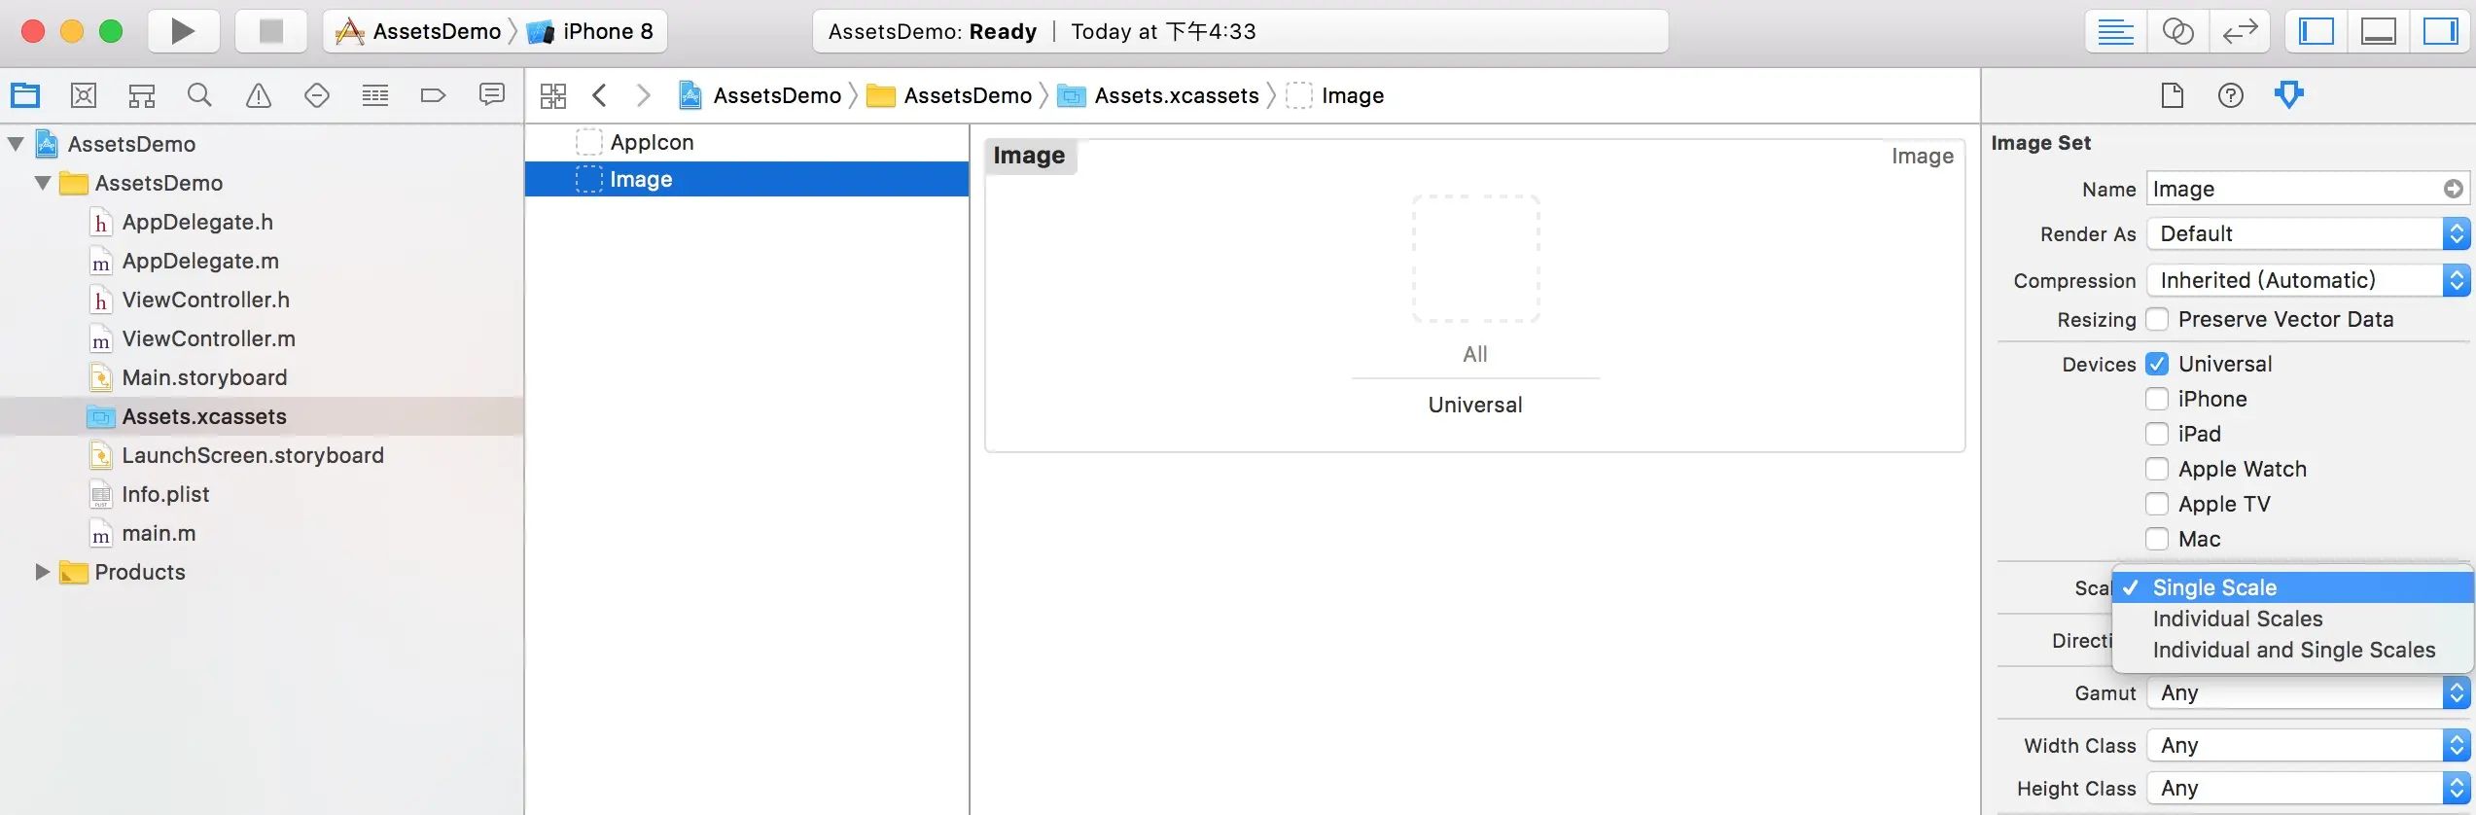Click the empty All image slot
The width and height of the screenshot is (2476, 815).
(x=1475, y=259)
